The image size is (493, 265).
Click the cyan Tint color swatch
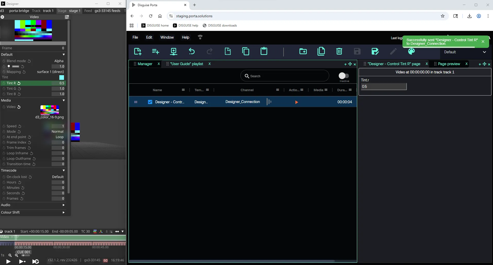click(x=62, y=78)
